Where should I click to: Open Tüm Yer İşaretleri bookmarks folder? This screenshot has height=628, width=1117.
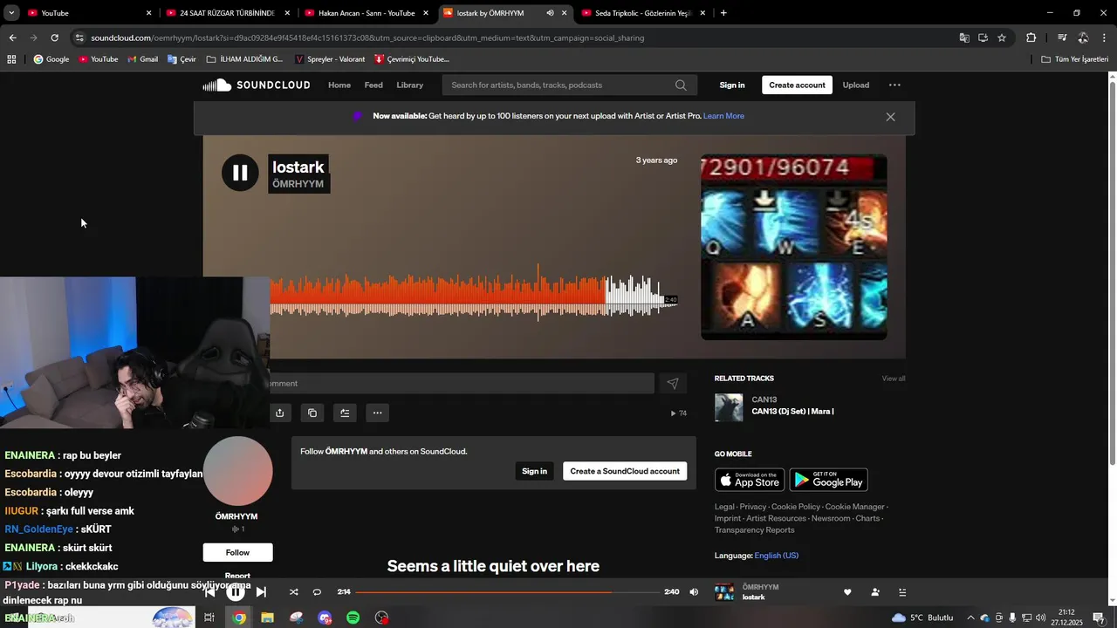[x=1075, y=59]
